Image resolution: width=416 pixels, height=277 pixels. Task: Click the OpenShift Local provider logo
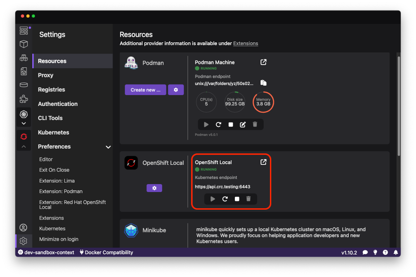pos(131,163)
